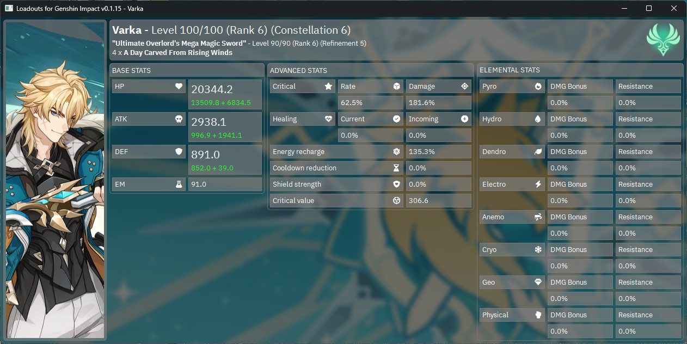This screenshot has height=344, width=687.
Task: Select the Electro lightning icon
Action: (538, 184)
